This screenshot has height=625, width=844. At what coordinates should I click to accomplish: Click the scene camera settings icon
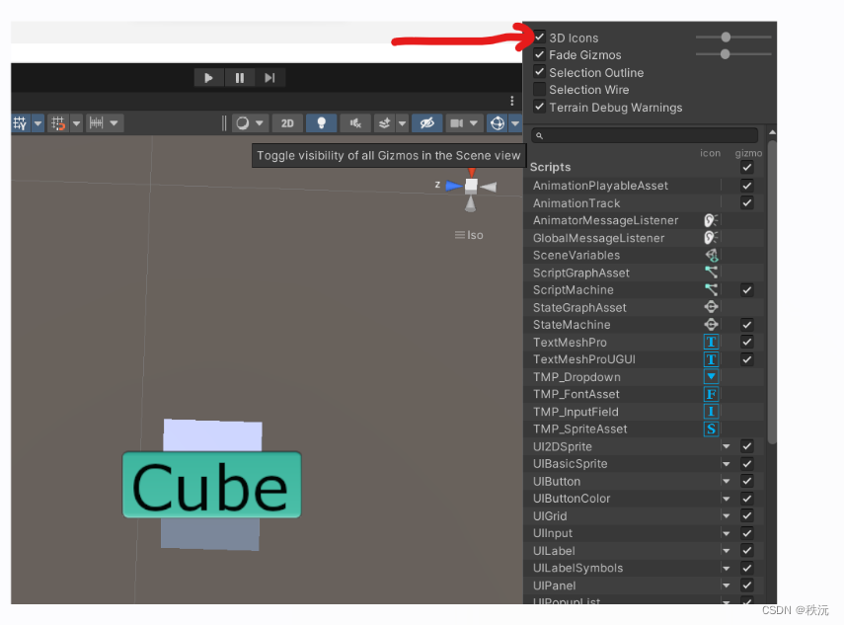456,123
